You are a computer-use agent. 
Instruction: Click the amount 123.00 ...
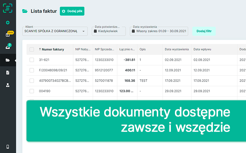point(126,91)
